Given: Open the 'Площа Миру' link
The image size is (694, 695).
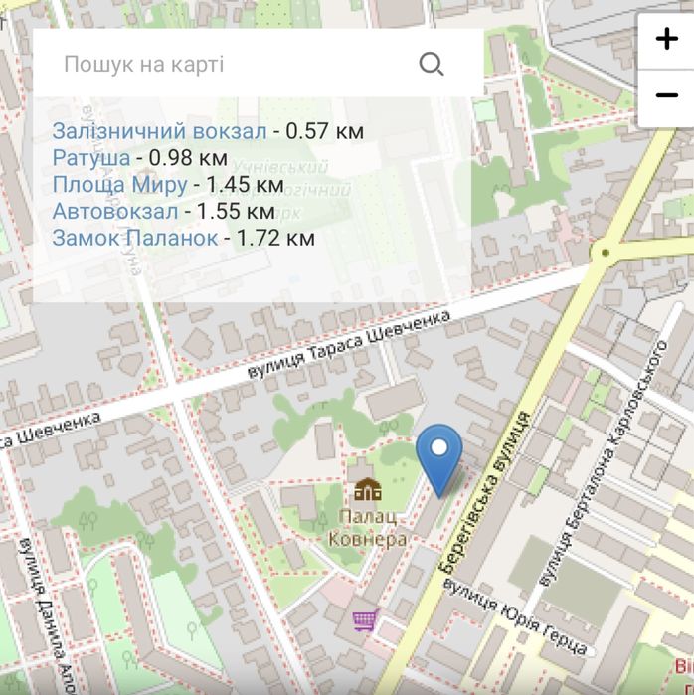Looking at the screenshot, I should click(119, 185).
